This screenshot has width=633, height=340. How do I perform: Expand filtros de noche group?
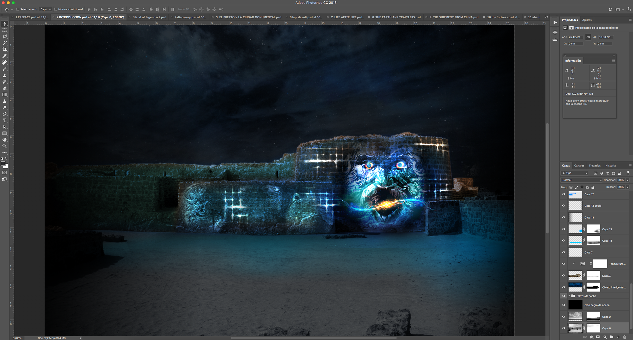point(569,296)
